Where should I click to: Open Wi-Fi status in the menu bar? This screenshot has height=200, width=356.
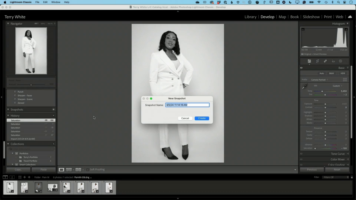click(319, 2)
